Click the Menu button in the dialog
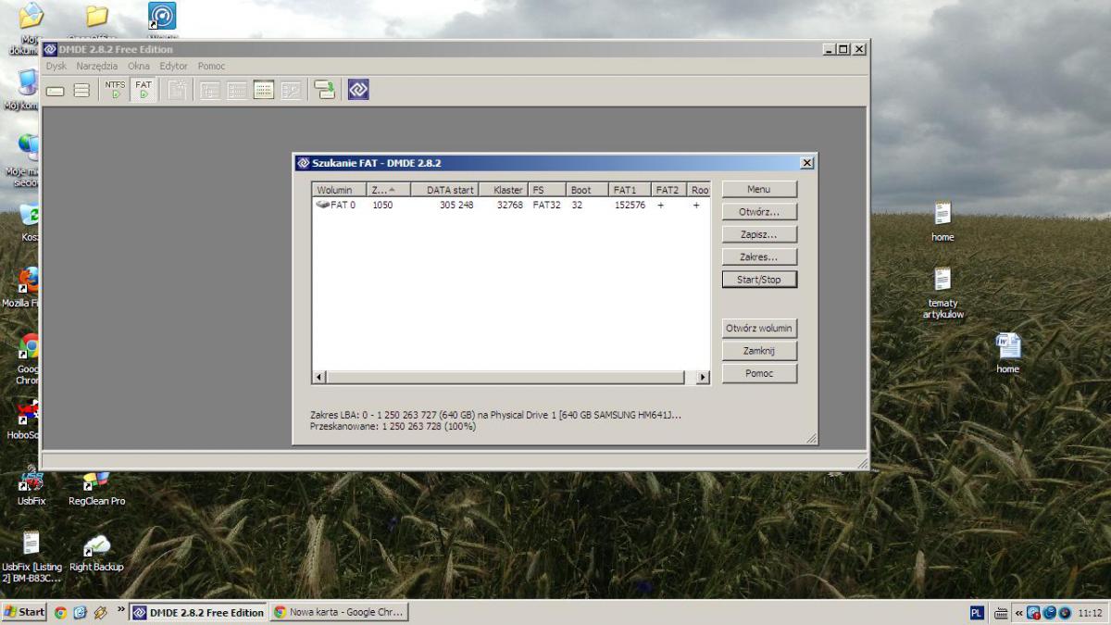This screenshot has width=1111, height=625. pyautogui.click(x=759, y=189)
